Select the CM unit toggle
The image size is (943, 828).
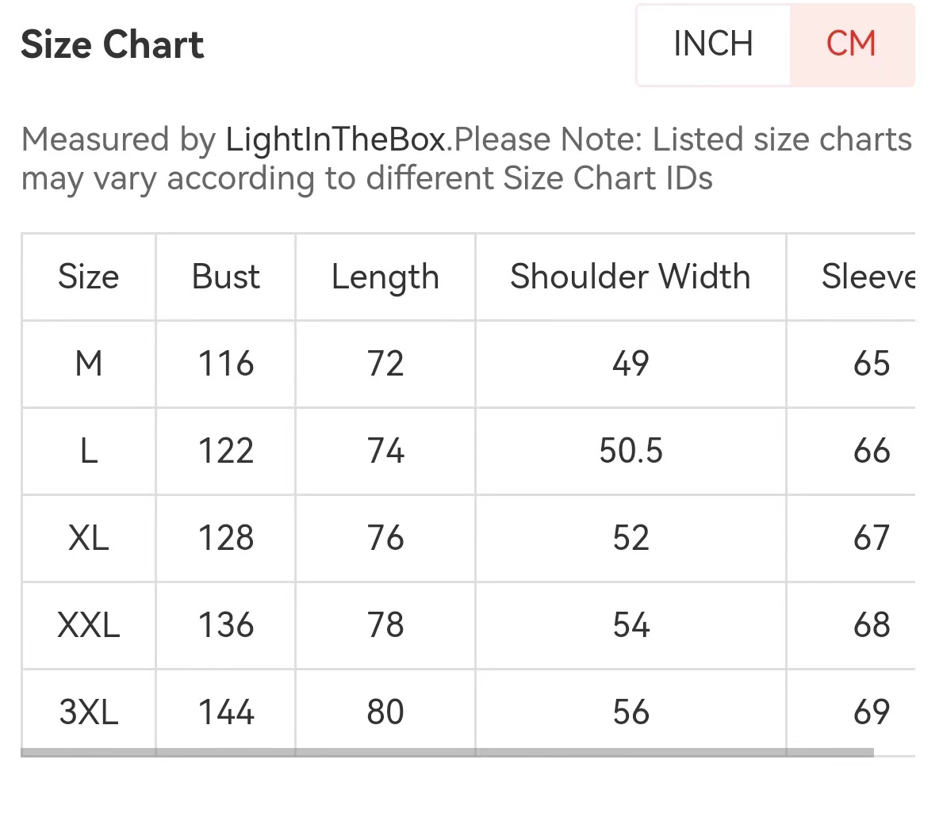[x=852, y=44]
